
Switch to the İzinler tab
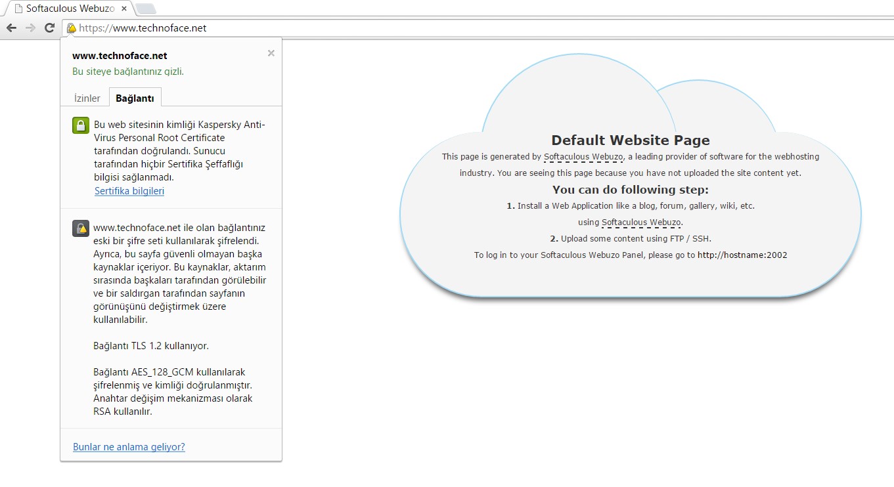(87, 98)
